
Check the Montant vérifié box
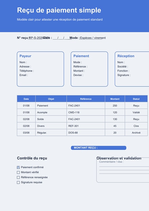pos(18,173)
